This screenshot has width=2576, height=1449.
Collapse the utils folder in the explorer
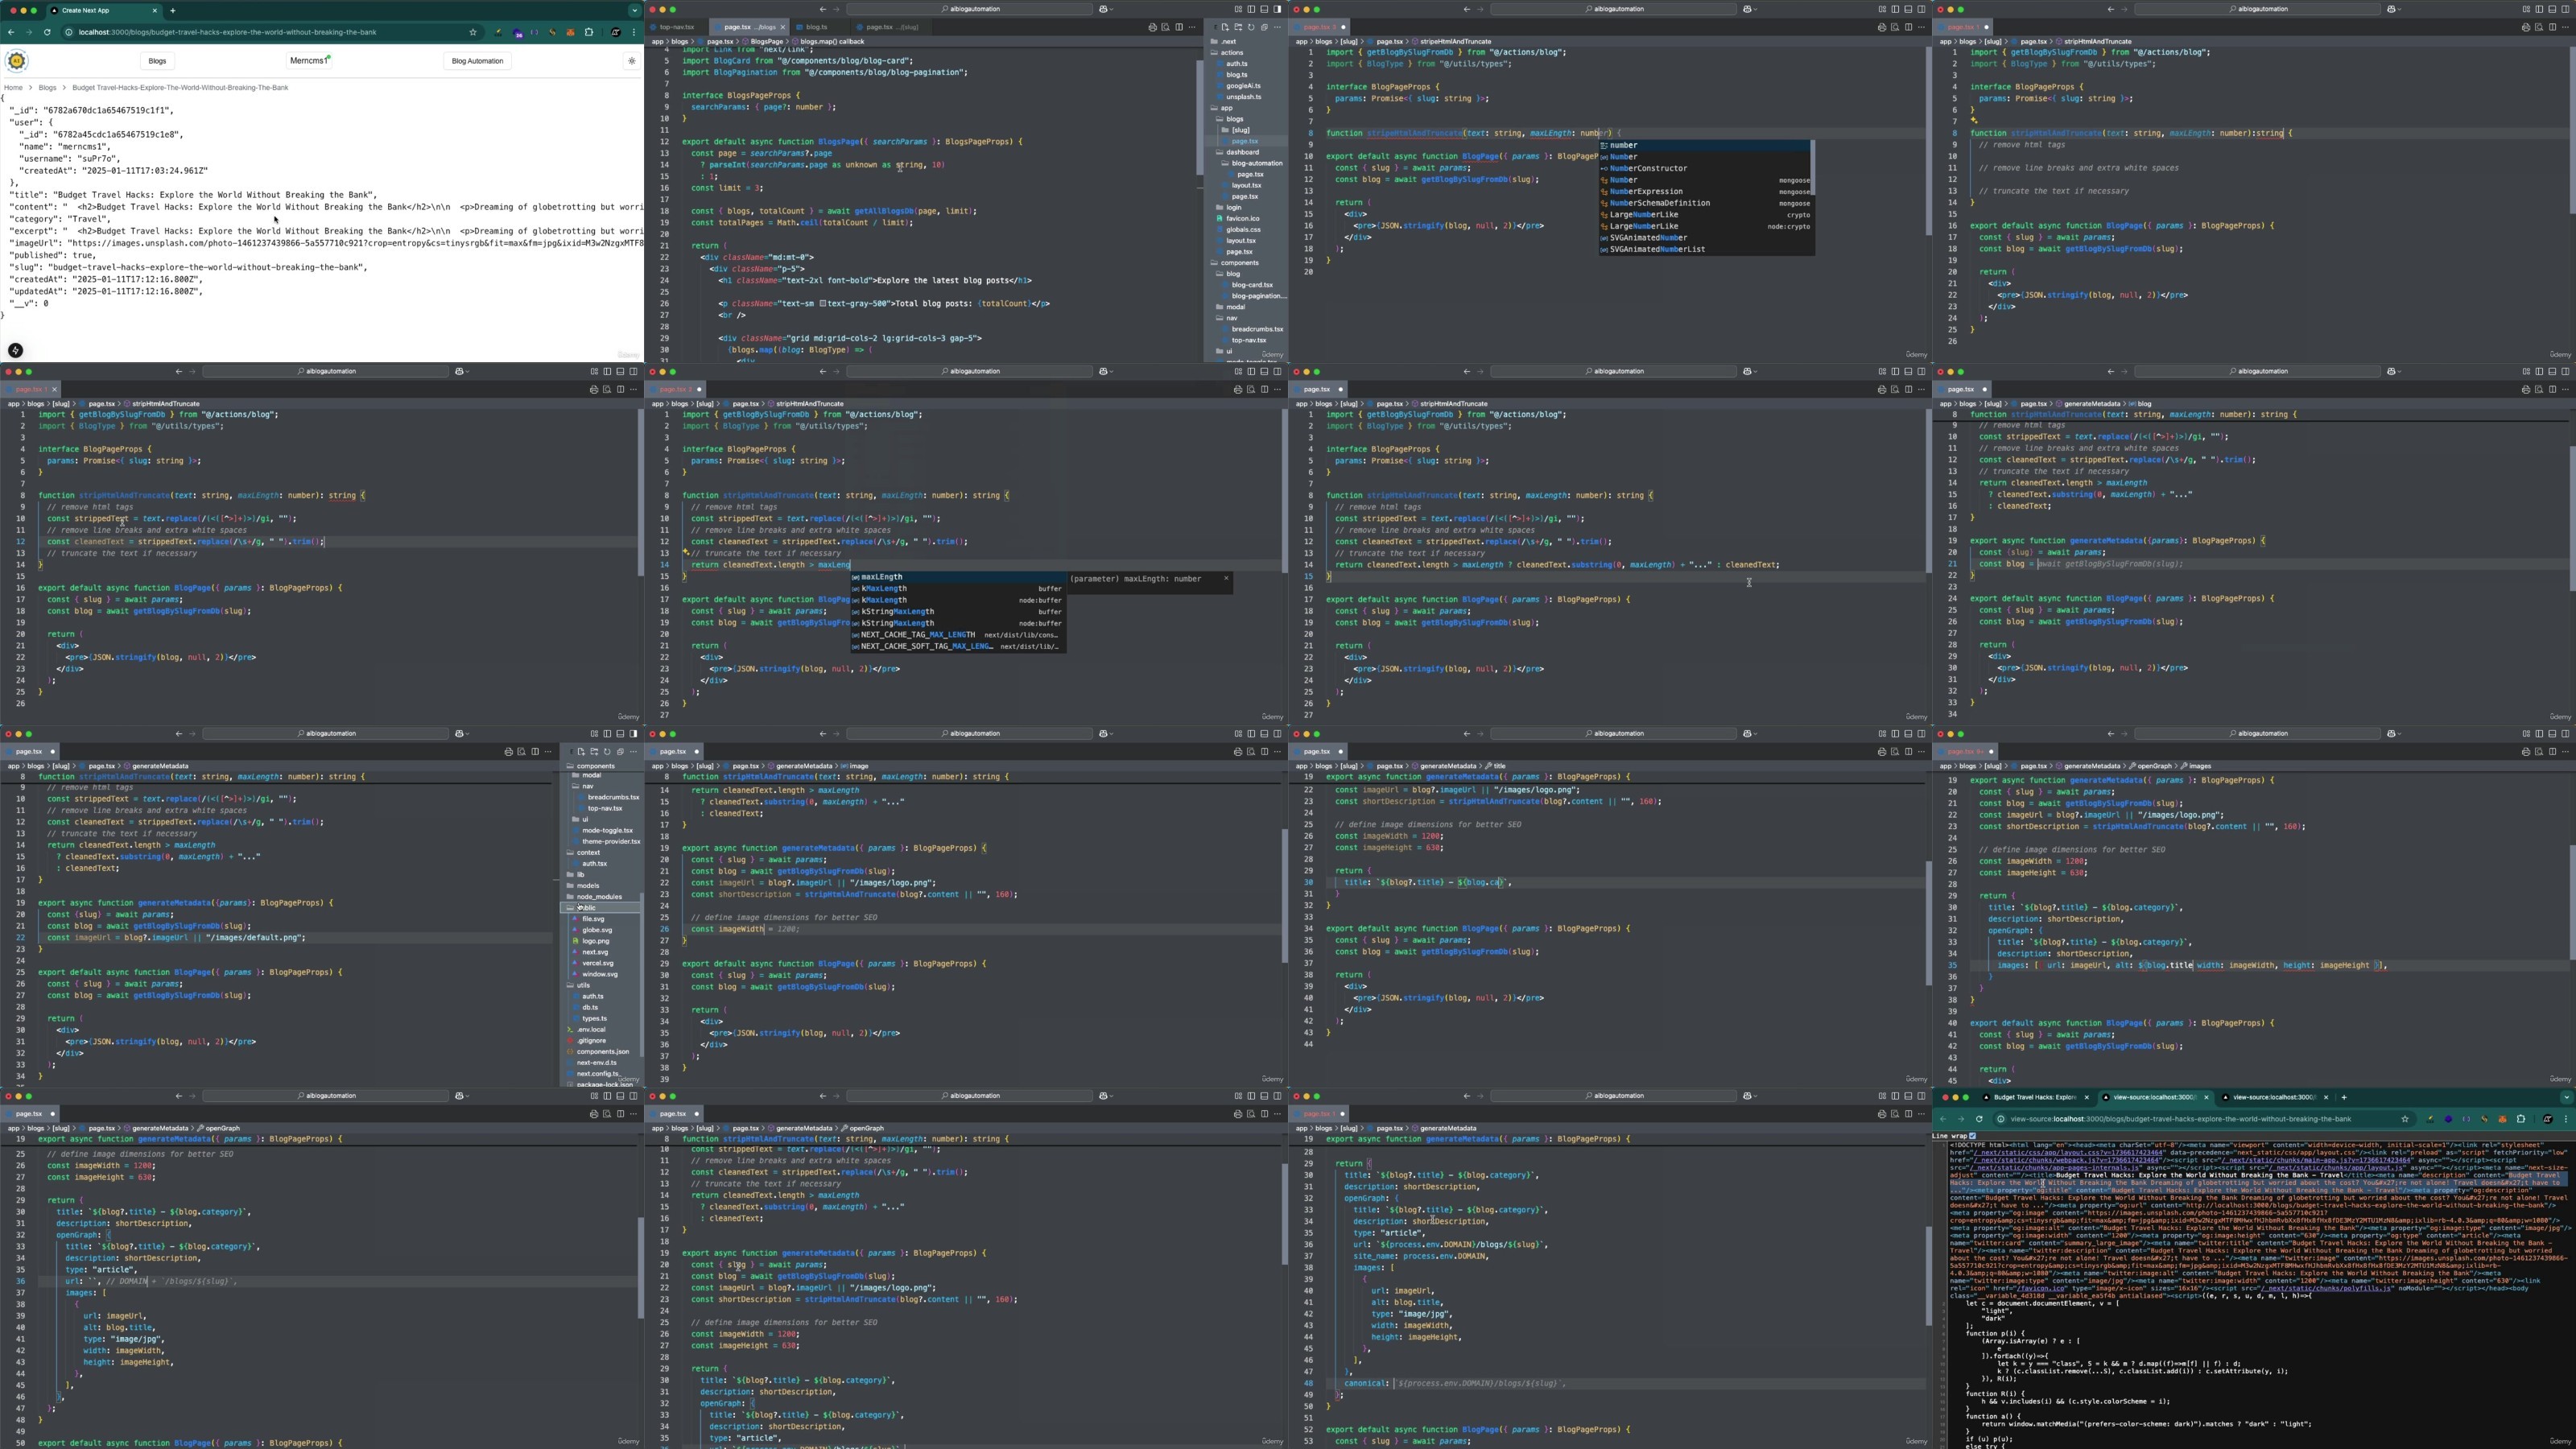[583, 985]
